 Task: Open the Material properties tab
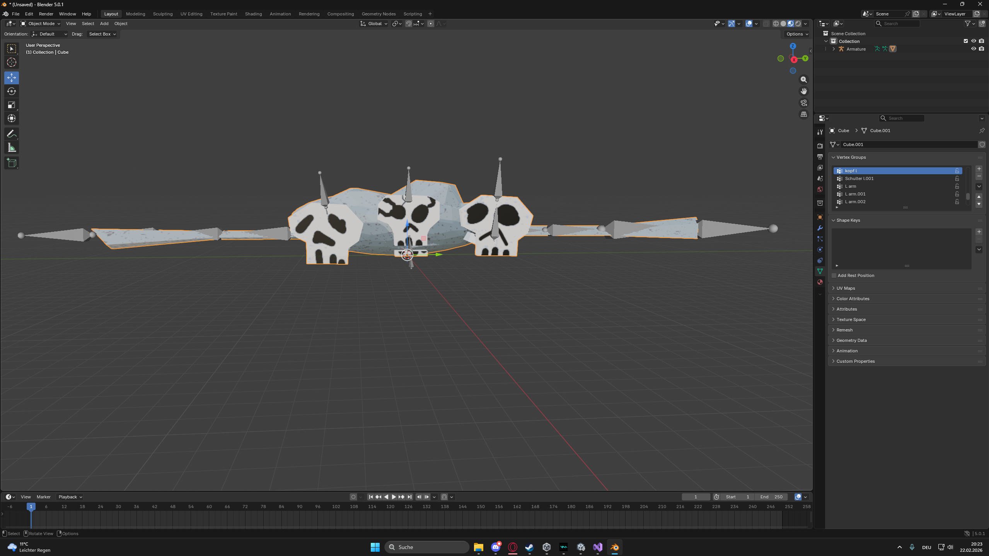(x=820, y=282)
